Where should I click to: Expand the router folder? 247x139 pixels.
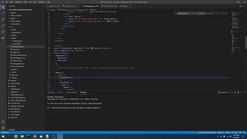tap(14, 72)
